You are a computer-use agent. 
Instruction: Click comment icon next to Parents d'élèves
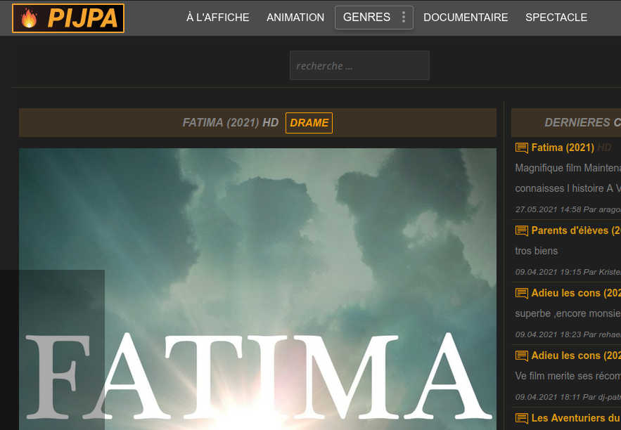[522, 230]
